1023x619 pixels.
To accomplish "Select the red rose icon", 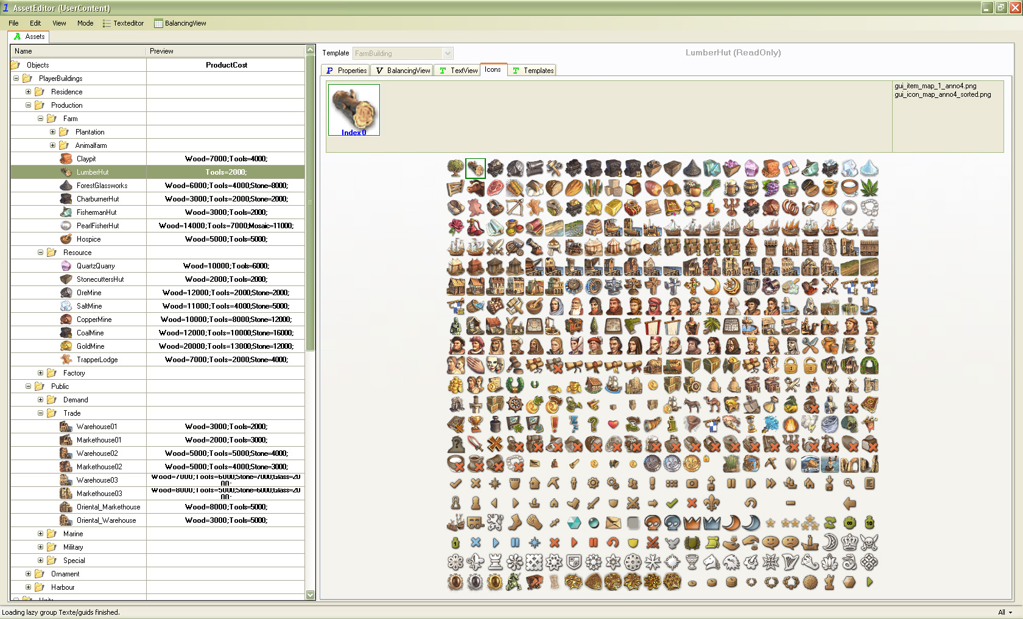I will point(455,227).
